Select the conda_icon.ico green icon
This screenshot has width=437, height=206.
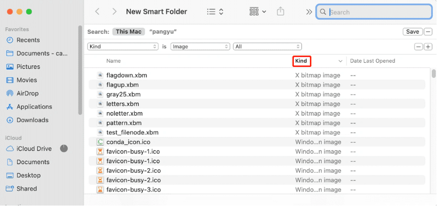[x=100, y=142]
